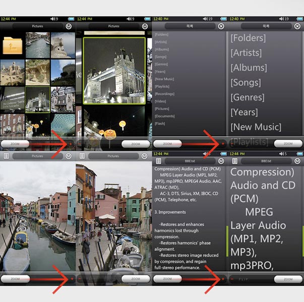Screen dimensions: 304x302
Task: Close the small-text category list with the X icon
Action: [x=221, y=26]
